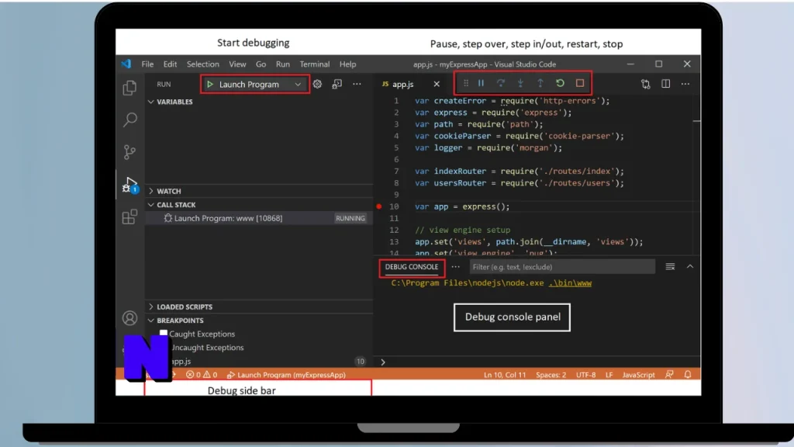Click the feedback icon in status bar
Image resolution: width=794 pixels, height=447 pixels.
click(x=669, y=375)
